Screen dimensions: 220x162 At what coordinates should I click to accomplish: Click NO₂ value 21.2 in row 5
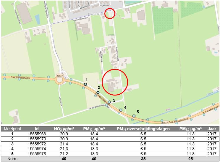click(x=64, y=154)
